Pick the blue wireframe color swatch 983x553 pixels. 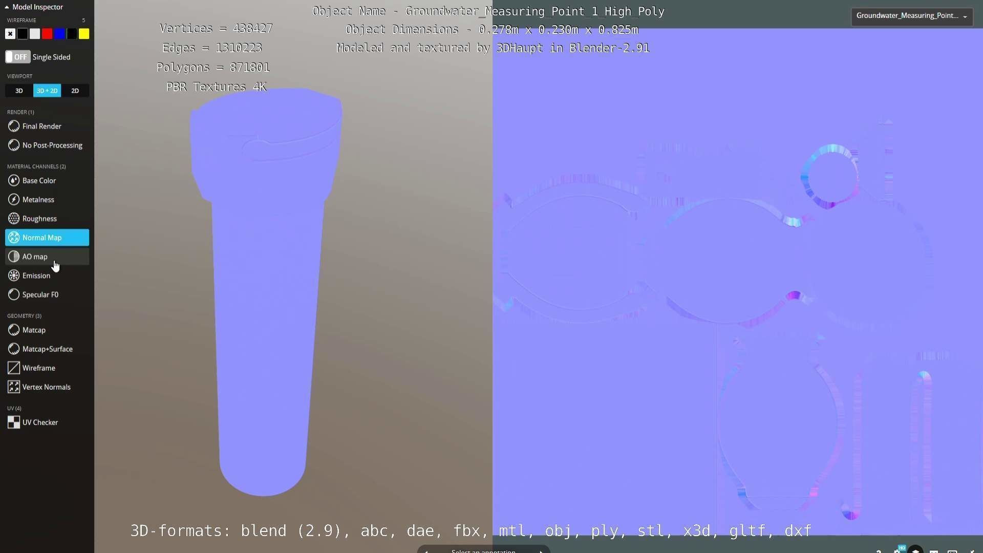tap(59, 34)
